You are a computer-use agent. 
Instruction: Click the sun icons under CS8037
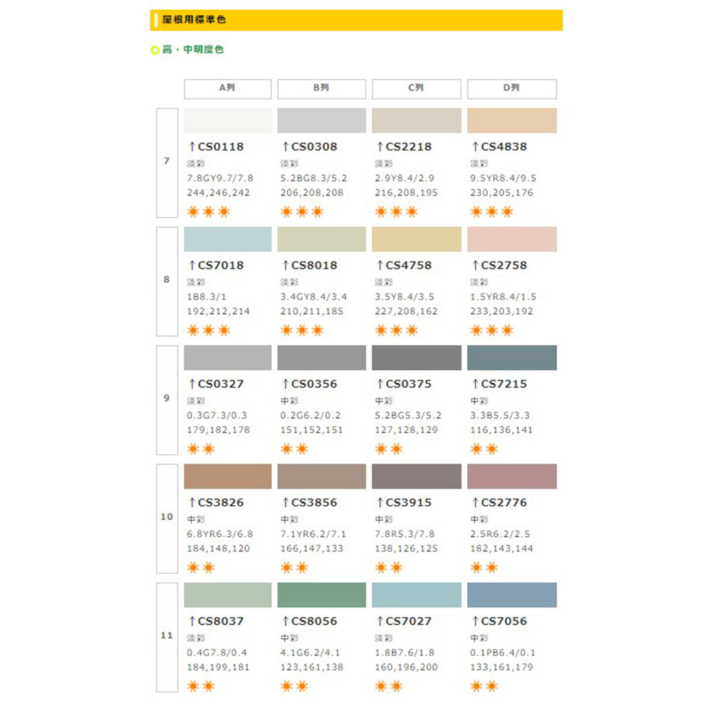click(201, 686)
